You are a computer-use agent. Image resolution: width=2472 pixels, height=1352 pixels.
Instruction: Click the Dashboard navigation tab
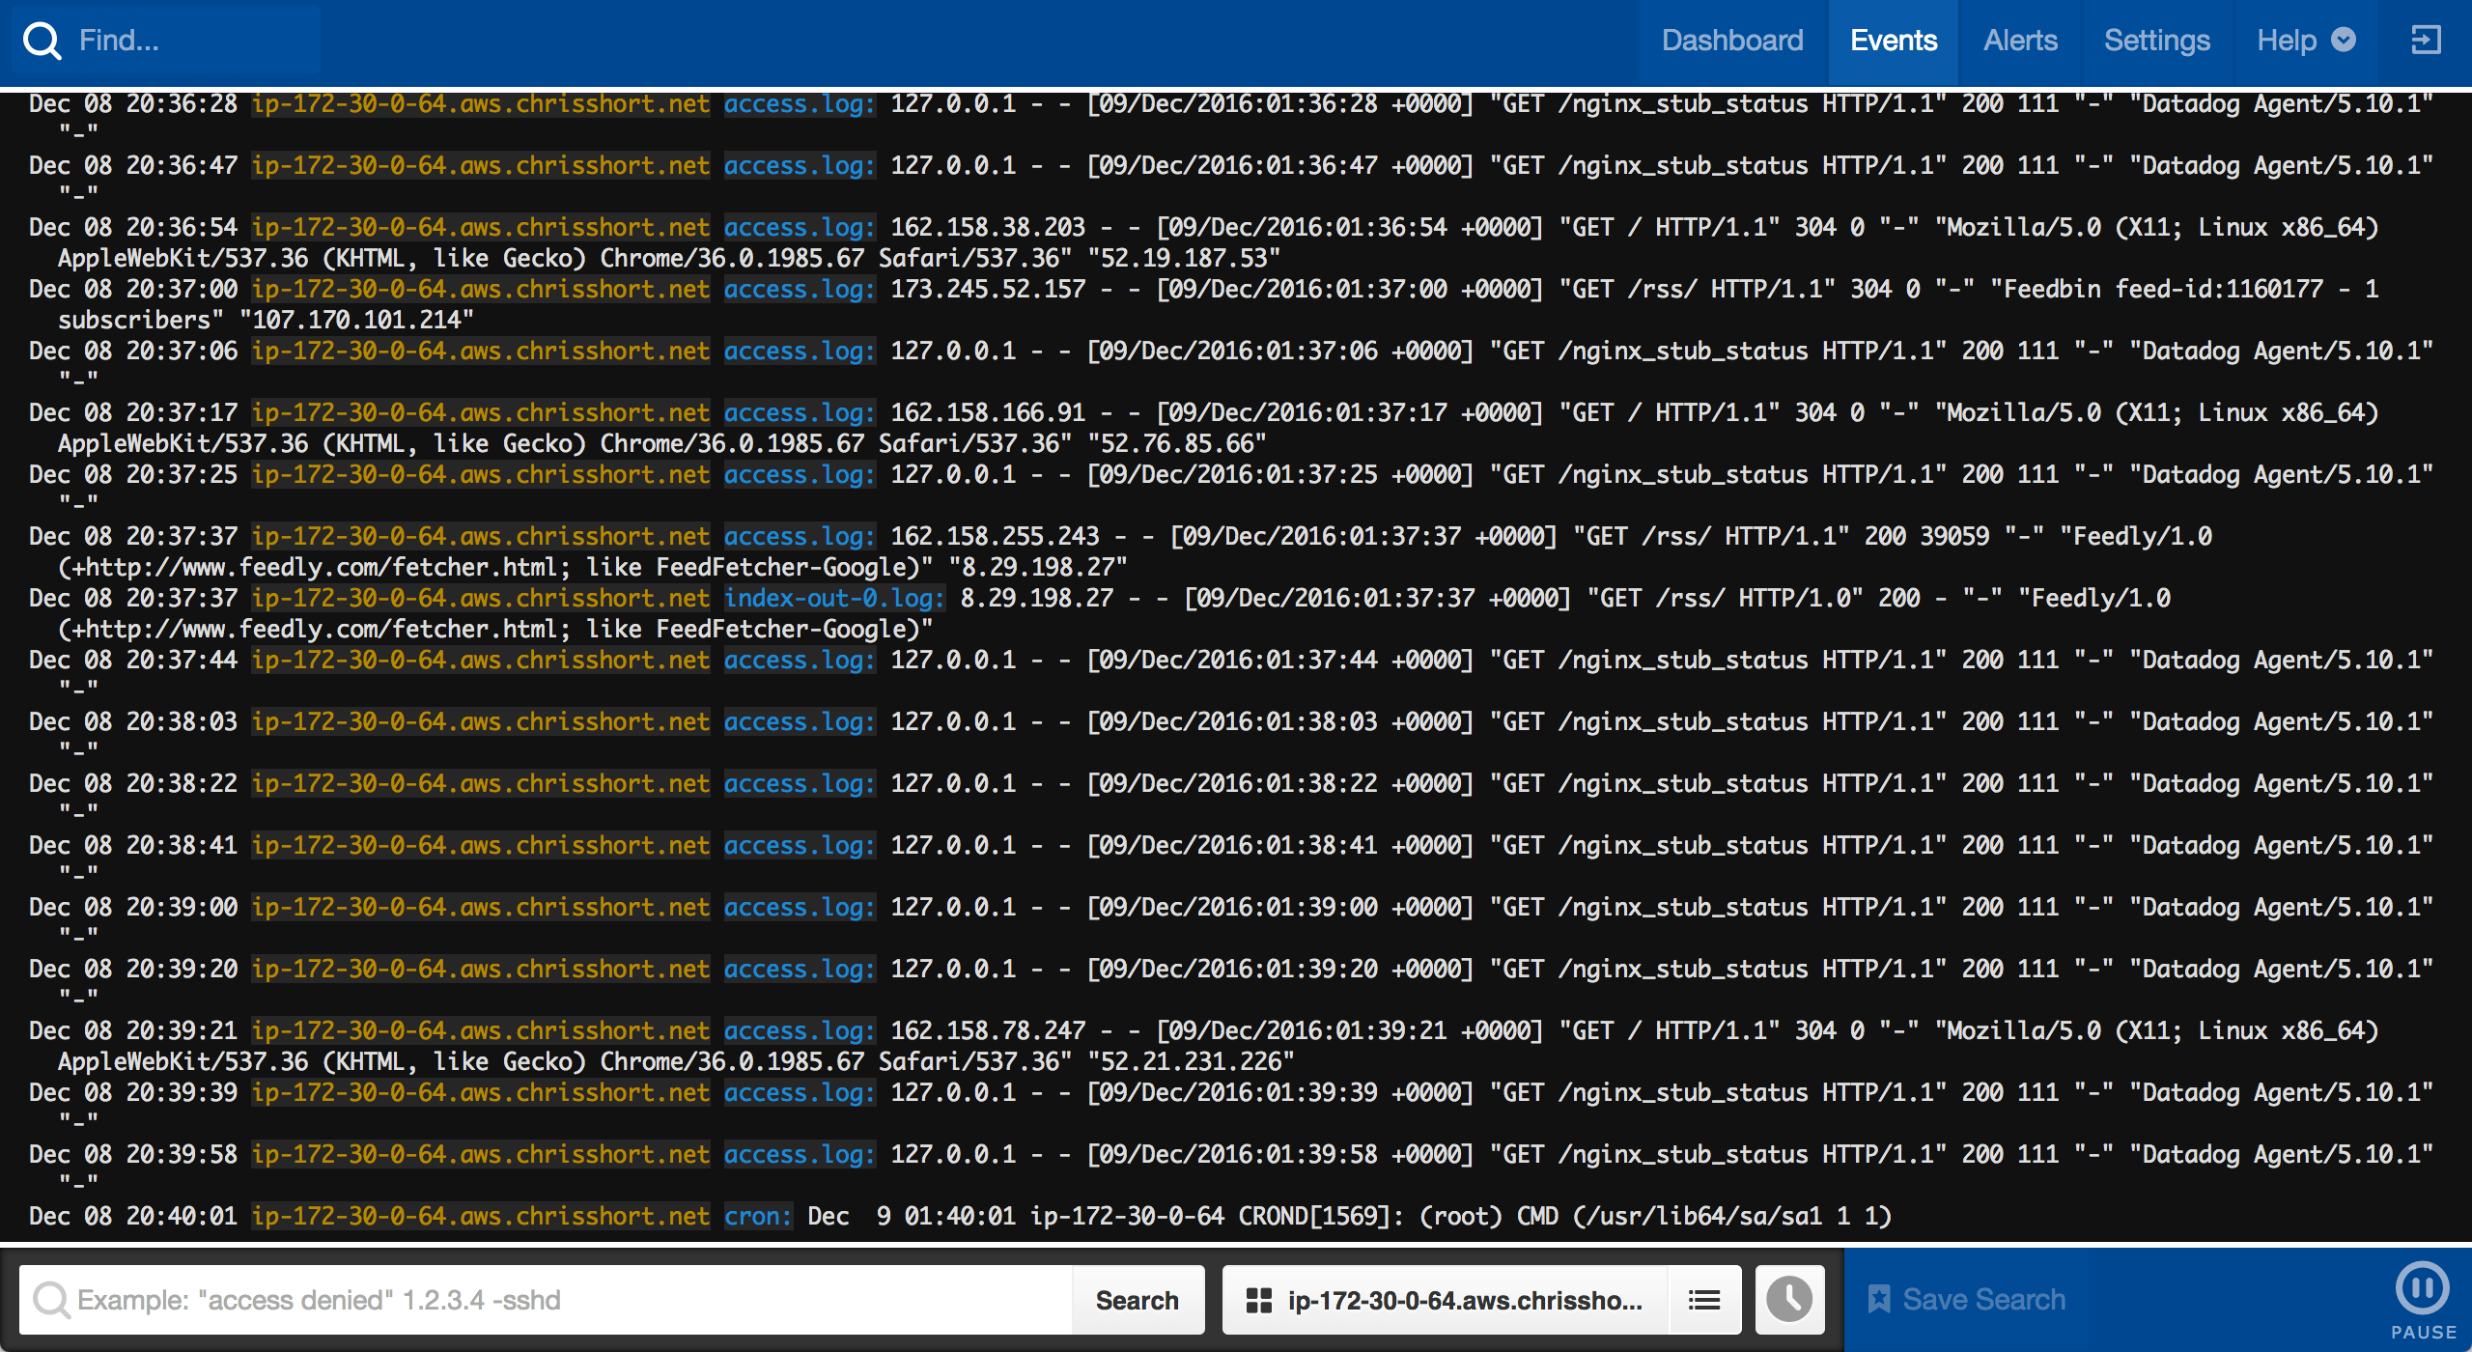[x=1731, y=40]
